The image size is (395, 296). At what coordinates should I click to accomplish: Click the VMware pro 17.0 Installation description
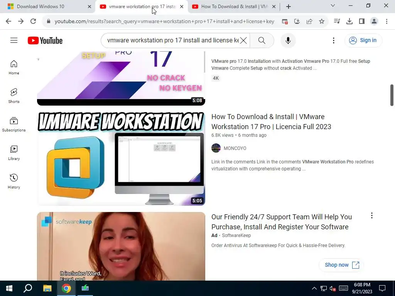point(290,64)
